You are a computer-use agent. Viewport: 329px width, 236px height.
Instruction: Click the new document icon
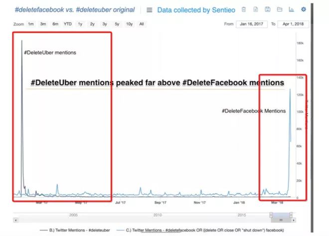tap(256, 9)
